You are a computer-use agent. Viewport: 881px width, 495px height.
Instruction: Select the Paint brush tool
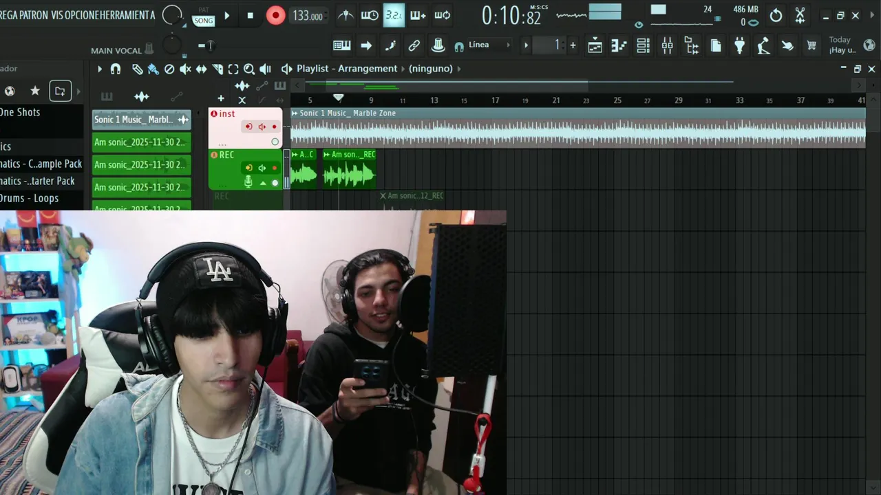tap(153, 69)
